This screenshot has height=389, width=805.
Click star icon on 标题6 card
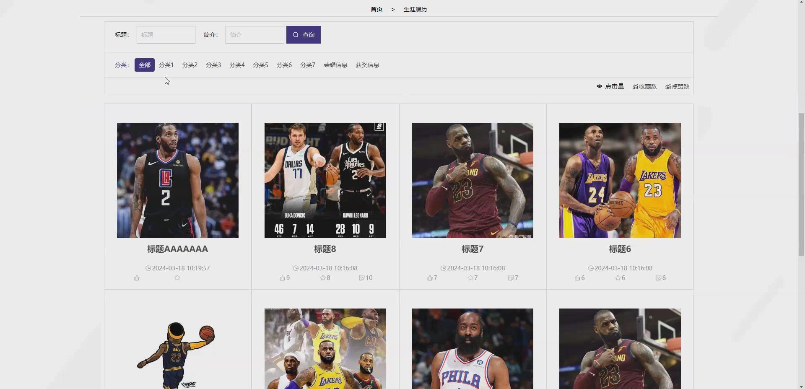(618, 278)
